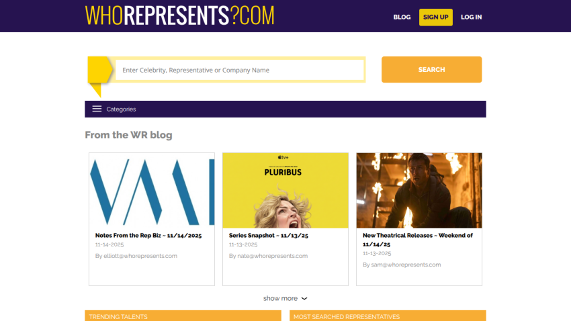Image resolution: width=571 pixels, height=321 pixels.
Task: Click the Most Searched Representatives header
Action: (x=388, y=316)
